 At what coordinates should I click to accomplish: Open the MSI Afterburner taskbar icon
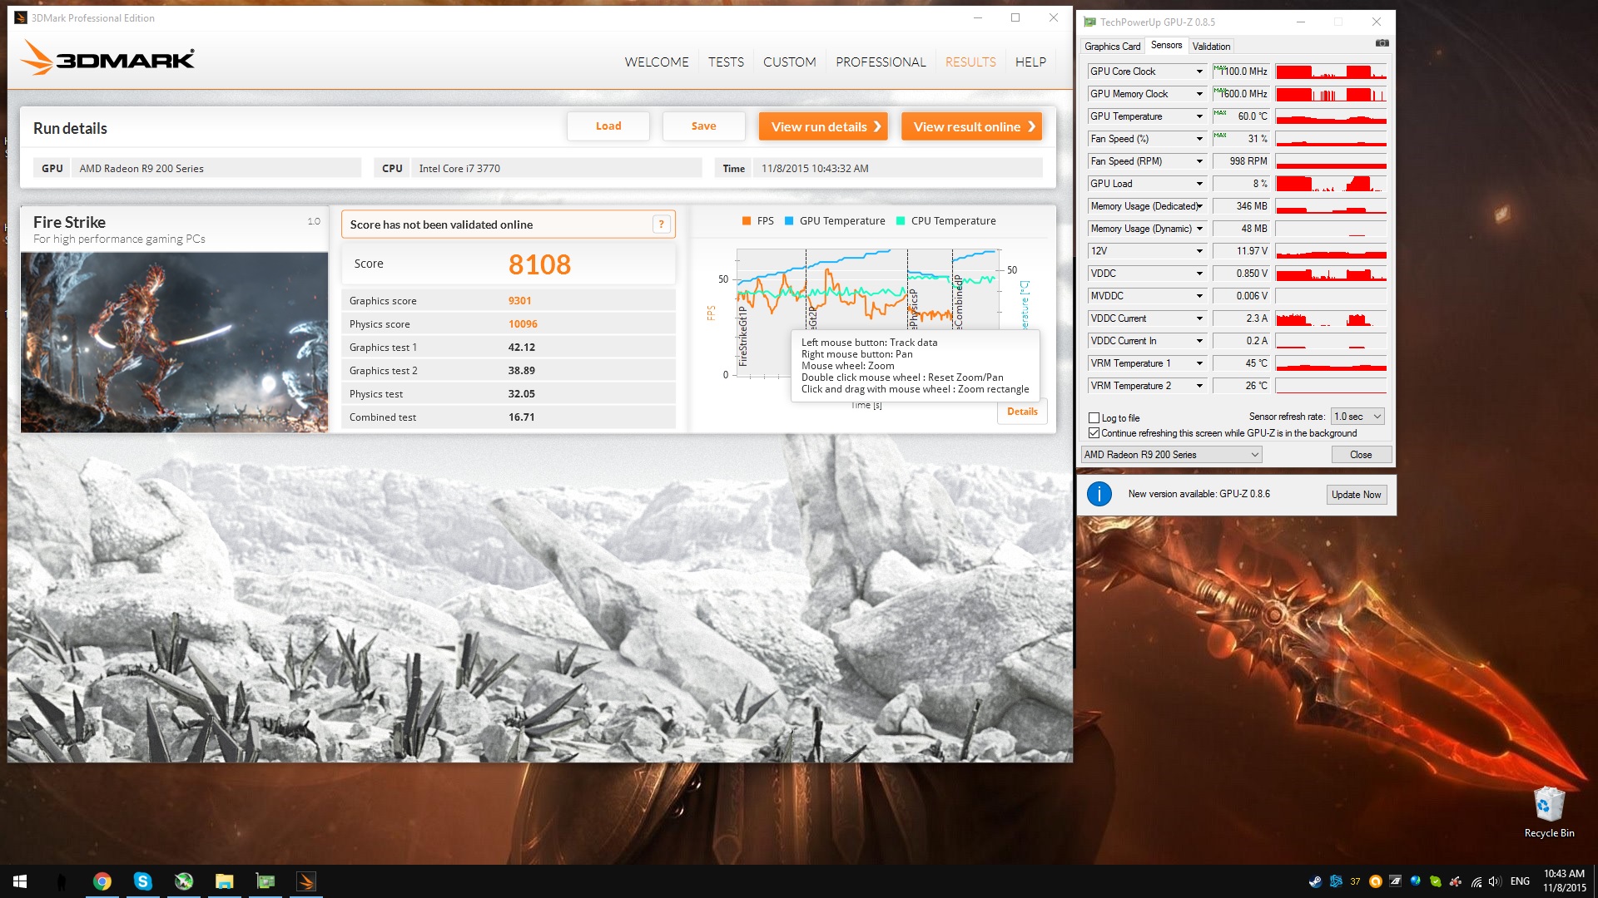[x=184, y=881]
